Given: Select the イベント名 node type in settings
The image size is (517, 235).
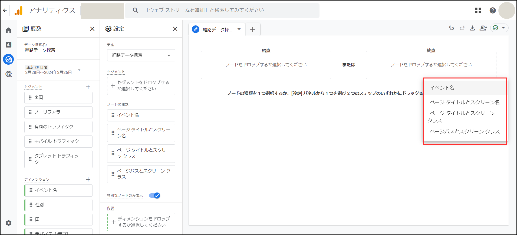Looking at the screenshot, I should point(141,115).
